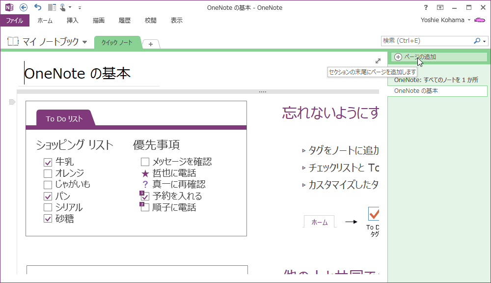Click the star tag by 哲也に電話
Image resolution: width=491 pixels, height=283 pixels.
coord(145,173)
